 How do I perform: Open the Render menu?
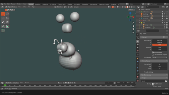point(13,4)
